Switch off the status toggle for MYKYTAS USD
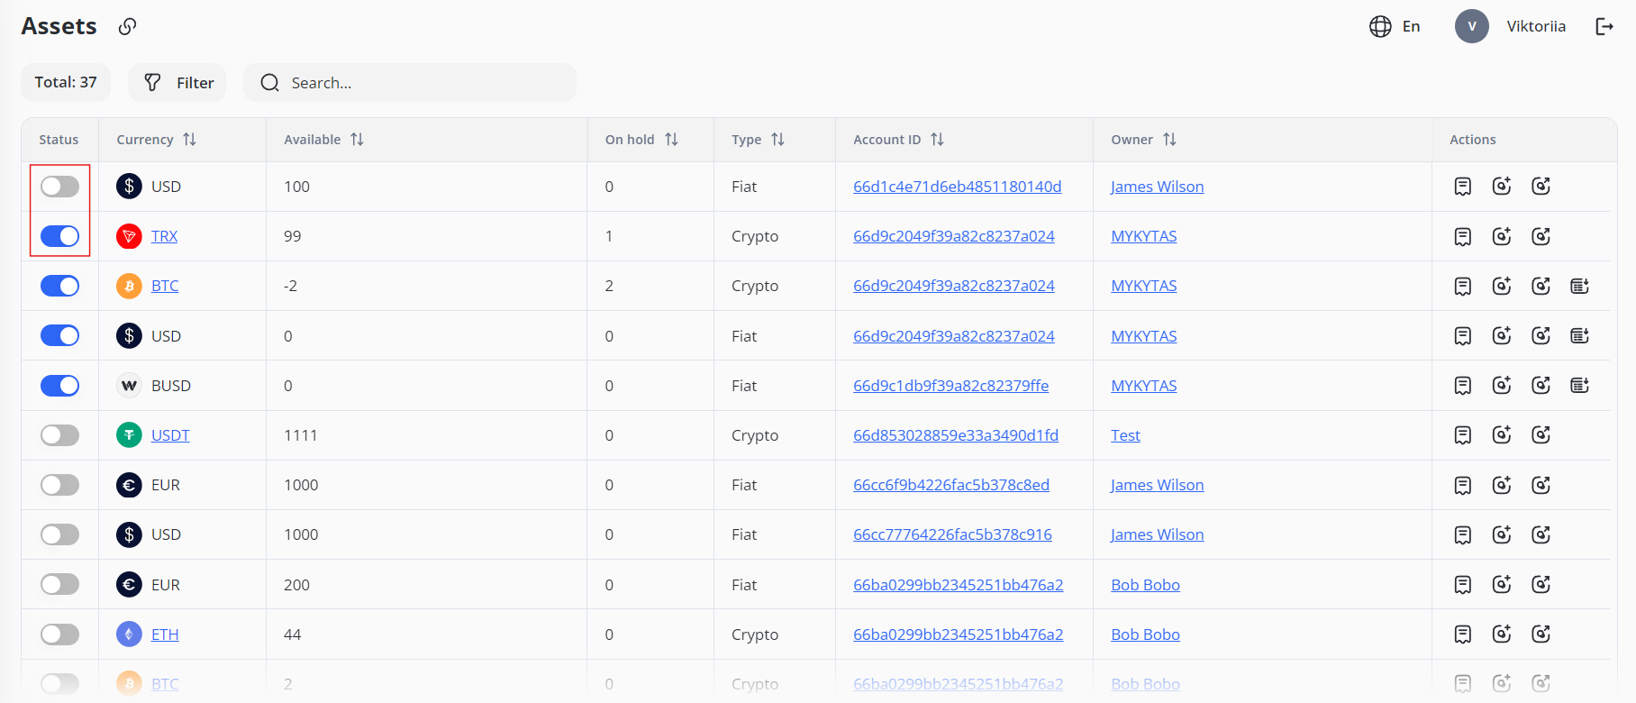 coord(59,336)
